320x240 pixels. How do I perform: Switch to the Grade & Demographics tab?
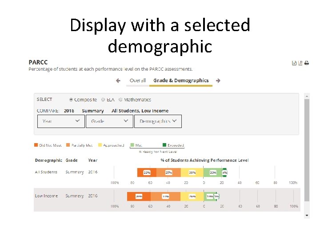tap(181, 80)
